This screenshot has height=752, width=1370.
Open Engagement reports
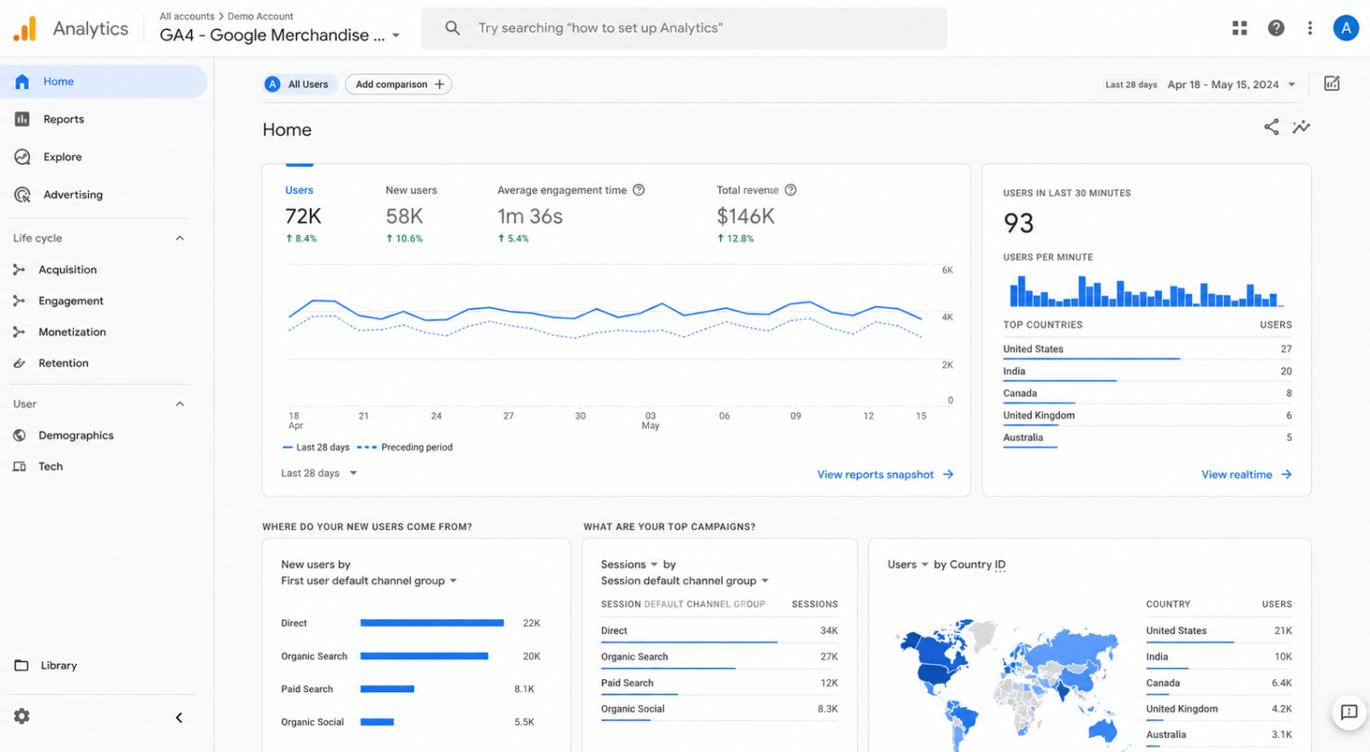pyautogui.click(x=71, y=301)
